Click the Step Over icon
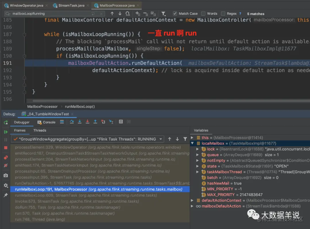This screenshot has width=310, height=229. coord(72,122)
